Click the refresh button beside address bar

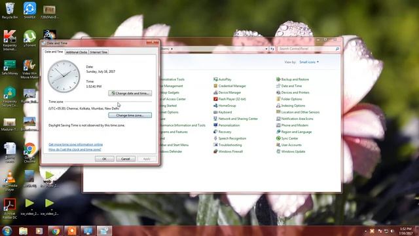point(272,49)
